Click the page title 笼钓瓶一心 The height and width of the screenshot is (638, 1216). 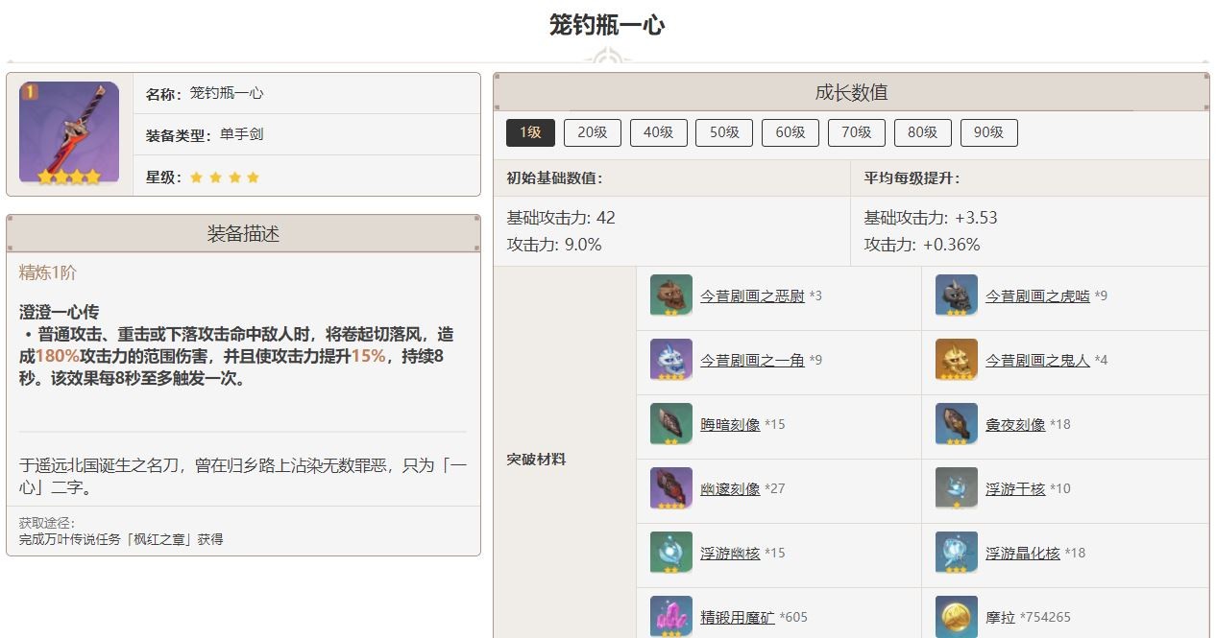(x=607, y=25)
